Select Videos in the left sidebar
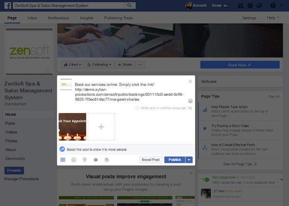 (11, 132)
